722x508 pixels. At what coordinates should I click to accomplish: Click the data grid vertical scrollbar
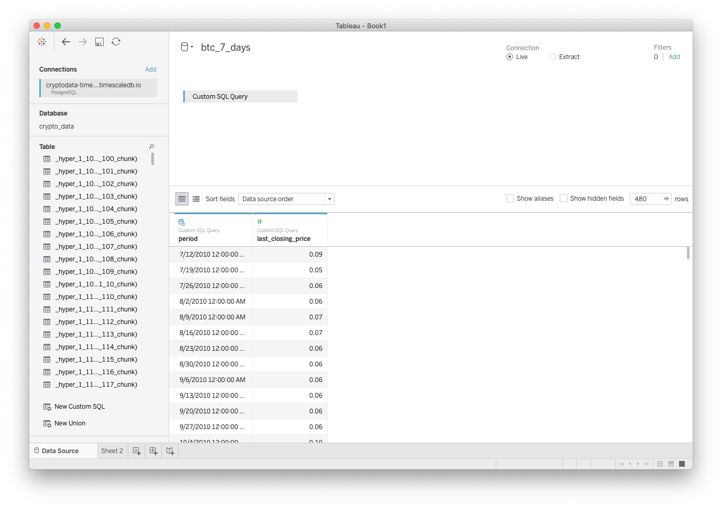(688, 253)
